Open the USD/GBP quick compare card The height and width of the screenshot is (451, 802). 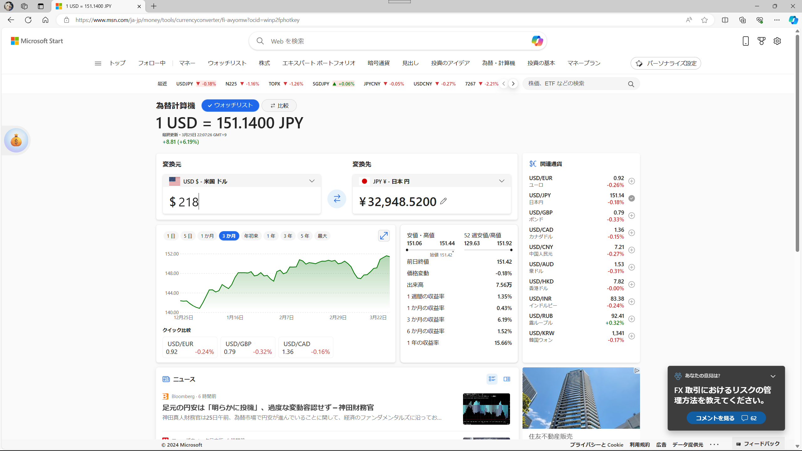coord(248,347)
